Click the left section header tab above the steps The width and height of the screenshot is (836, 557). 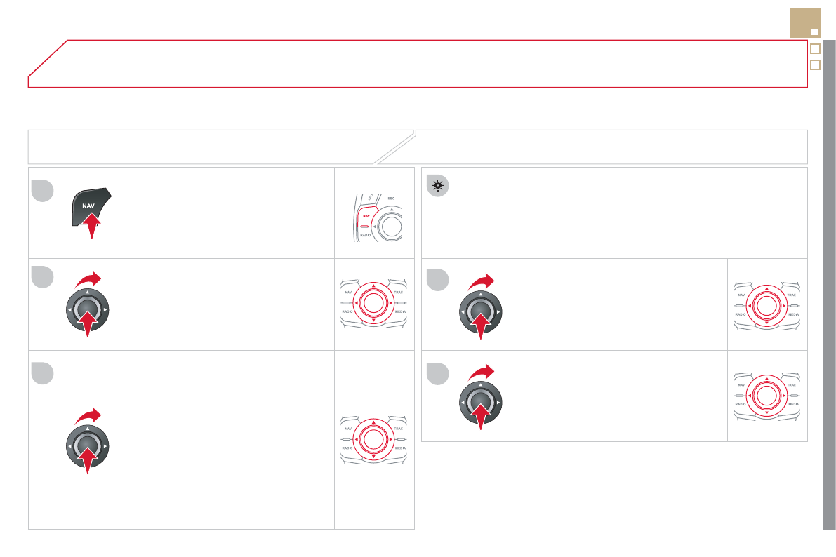coord(211,147)
